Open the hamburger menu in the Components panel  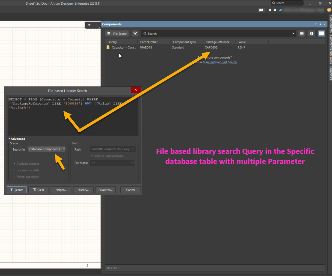pyautogui.click(x=302, y=34)
